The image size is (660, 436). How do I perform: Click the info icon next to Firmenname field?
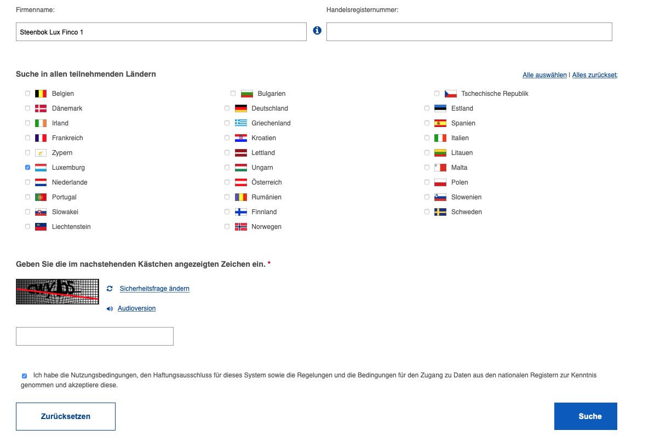tap(317, 31)
